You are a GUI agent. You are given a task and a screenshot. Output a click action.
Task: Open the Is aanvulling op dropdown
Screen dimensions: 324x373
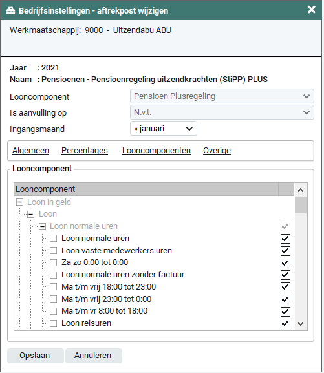point(222,112)
